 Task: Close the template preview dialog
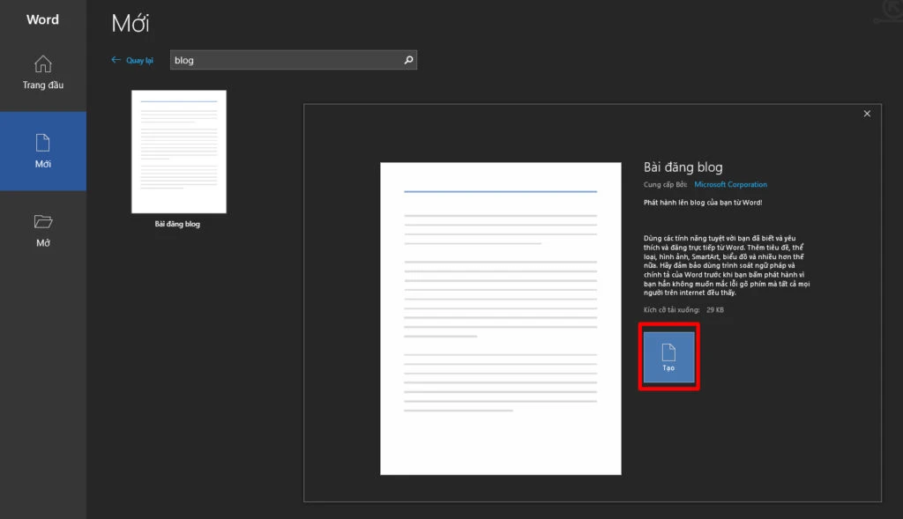tap(867, 114)
